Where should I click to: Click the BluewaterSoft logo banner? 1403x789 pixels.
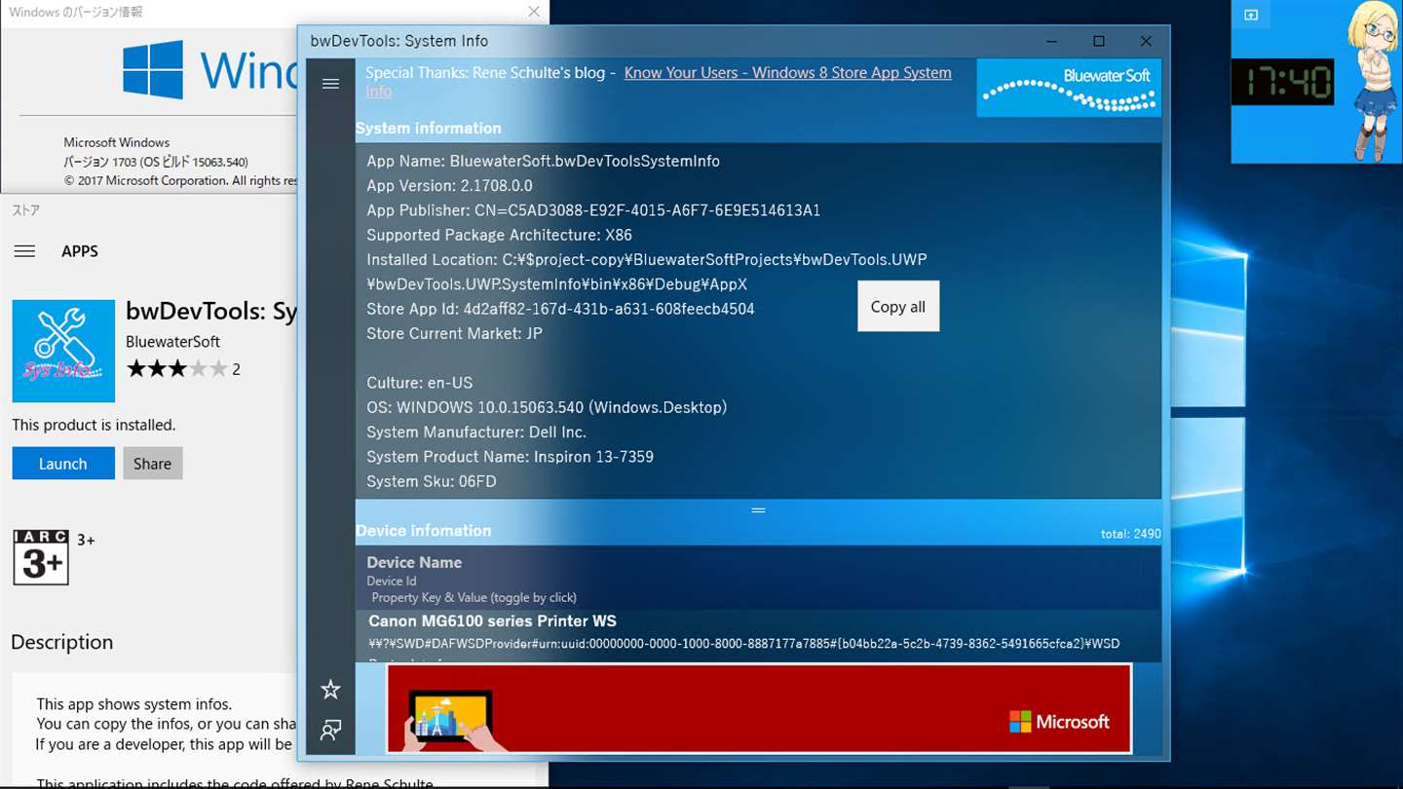(x=1069, y=88)
